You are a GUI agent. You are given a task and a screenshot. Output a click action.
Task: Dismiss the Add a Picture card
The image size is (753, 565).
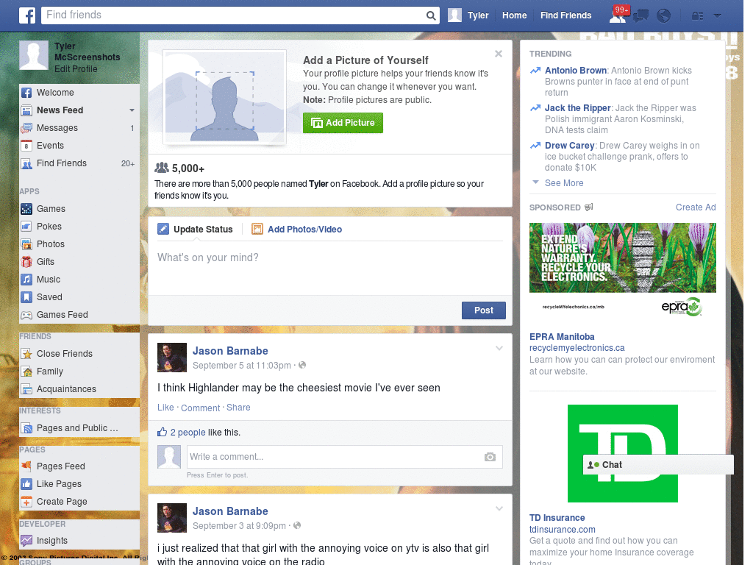[499, 54]
